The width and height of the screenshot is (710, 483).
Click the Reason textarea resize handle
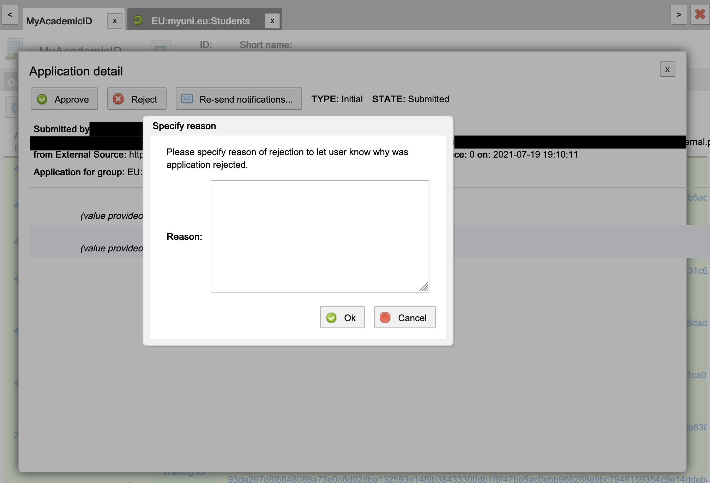point(425,288)
